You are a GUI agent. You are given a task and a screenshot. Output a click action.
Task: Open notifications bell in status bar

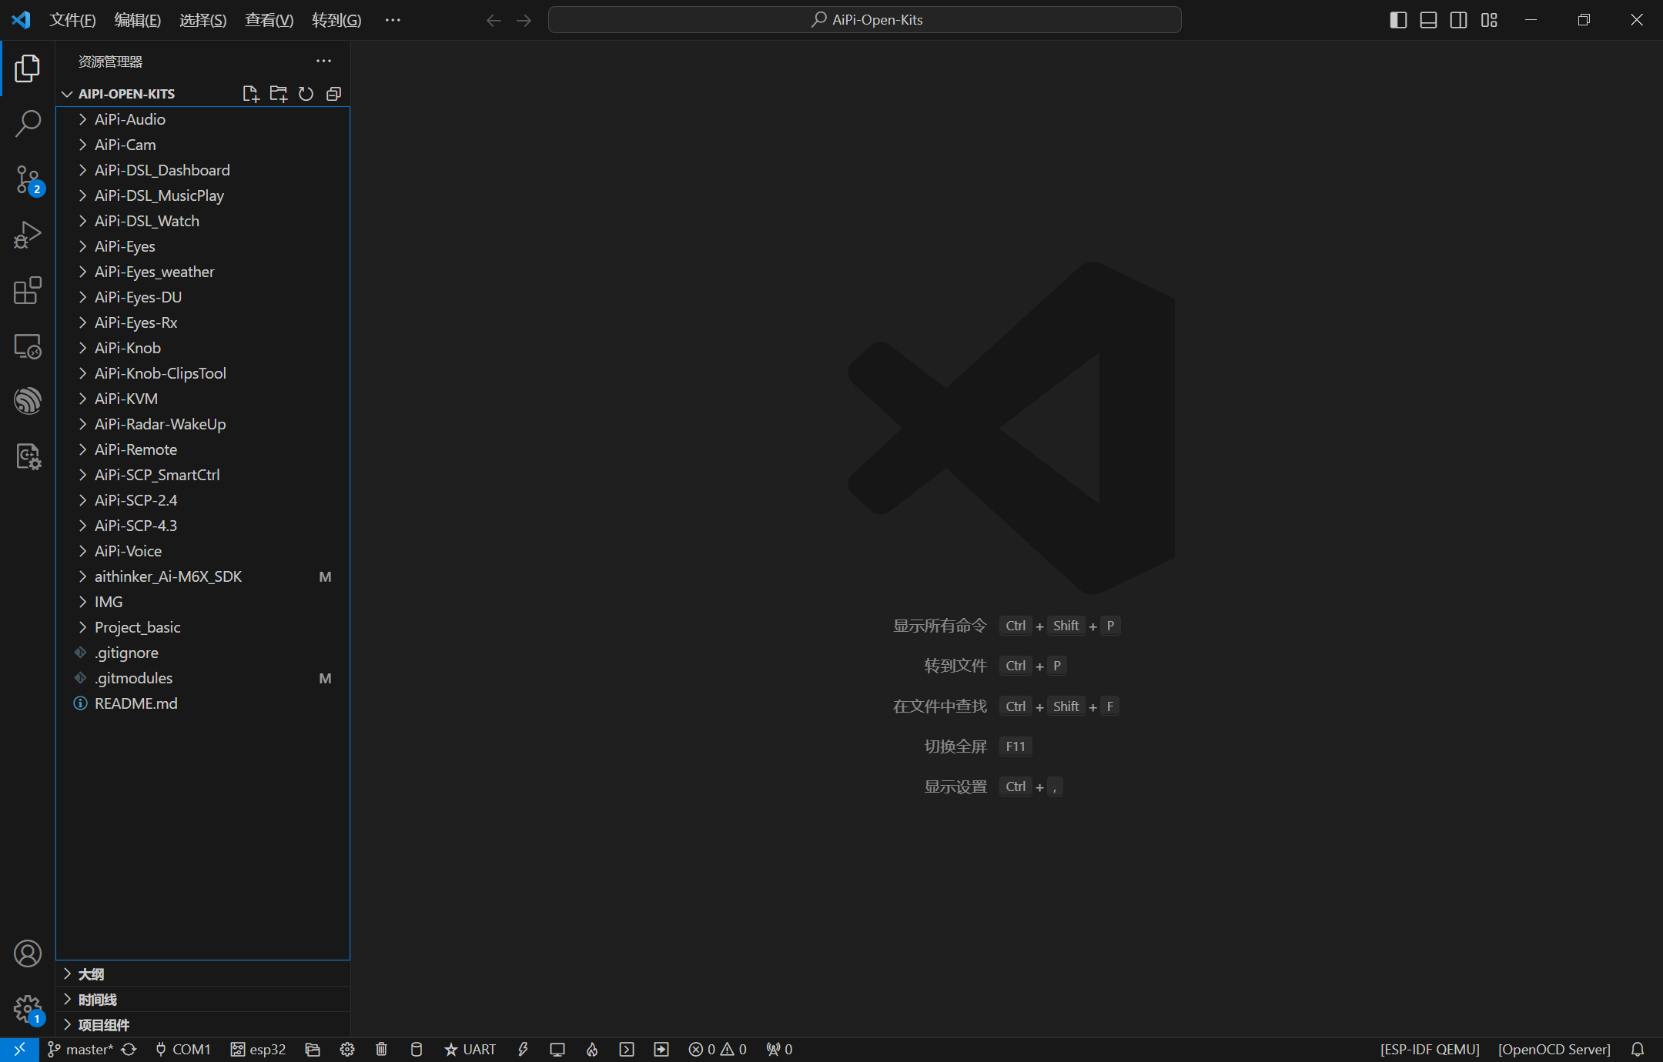click(x=1638, y=1050)
